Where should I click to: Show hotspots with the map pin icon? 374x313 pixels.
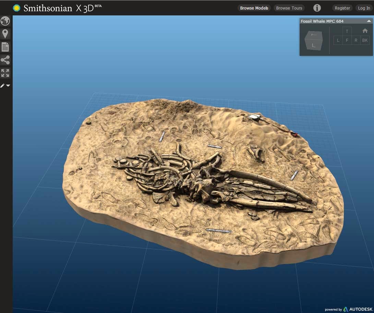(x=5, y=34)
